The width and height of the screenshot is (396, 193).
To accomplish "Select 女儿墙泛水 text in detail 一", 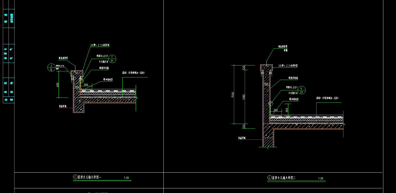I will (104, 62).
